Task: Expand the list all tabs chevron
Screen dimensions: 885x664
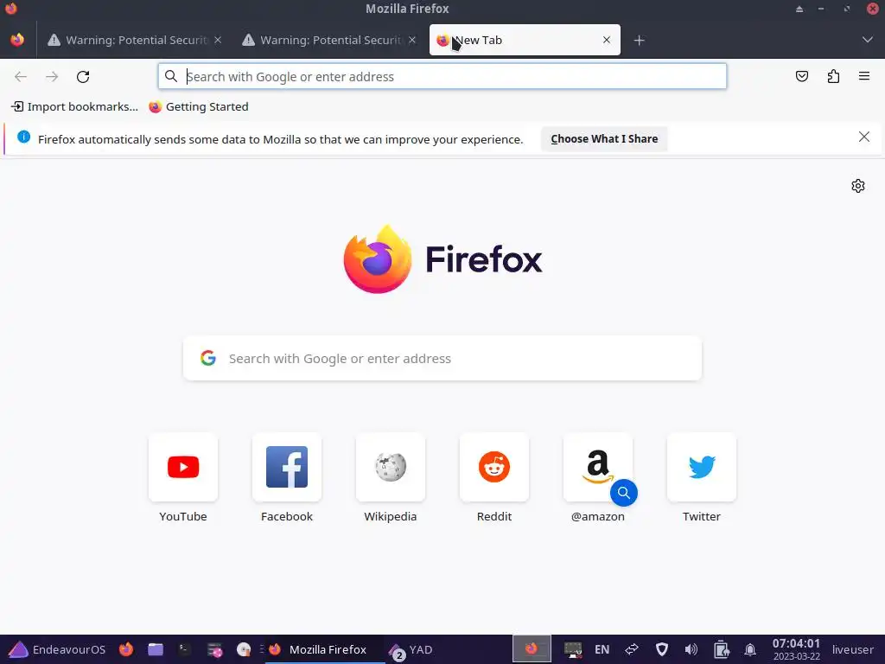Action: coord(867,40)
